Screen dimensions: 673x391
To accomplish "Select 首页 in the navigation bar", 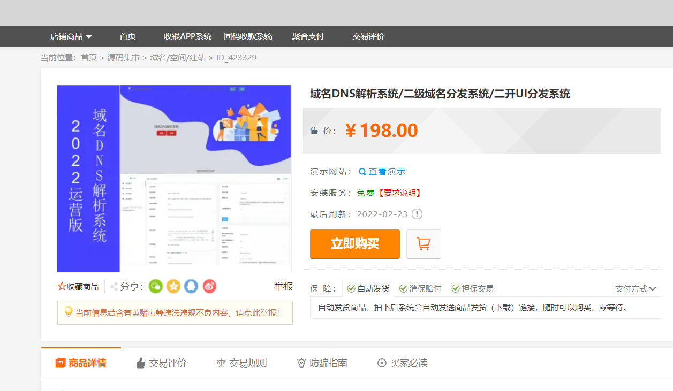I will coord(127,36).
